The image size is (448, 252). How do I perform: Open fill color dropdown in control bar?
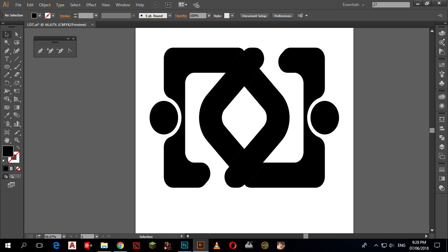pos(40,16)
